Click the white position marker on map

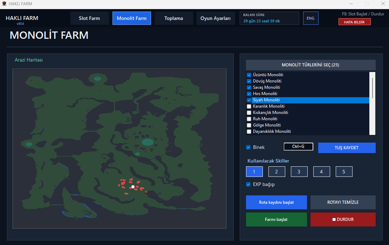pos(133,187)
